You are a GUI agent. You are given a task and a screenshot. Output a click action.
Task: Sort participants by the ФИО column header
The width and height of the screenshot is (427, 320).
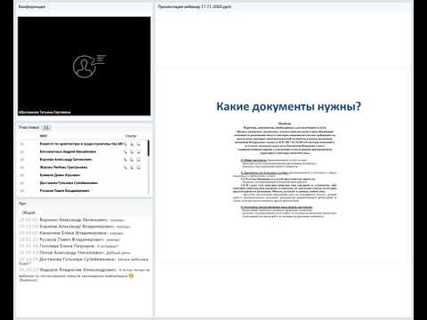(x=44, y=136)
